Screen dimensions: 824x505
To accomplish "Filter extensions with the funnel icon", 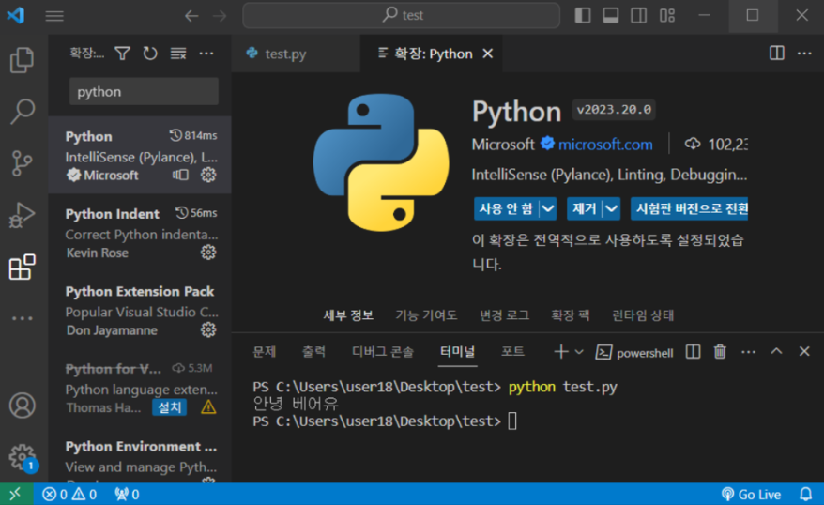I will pos(122,54).
